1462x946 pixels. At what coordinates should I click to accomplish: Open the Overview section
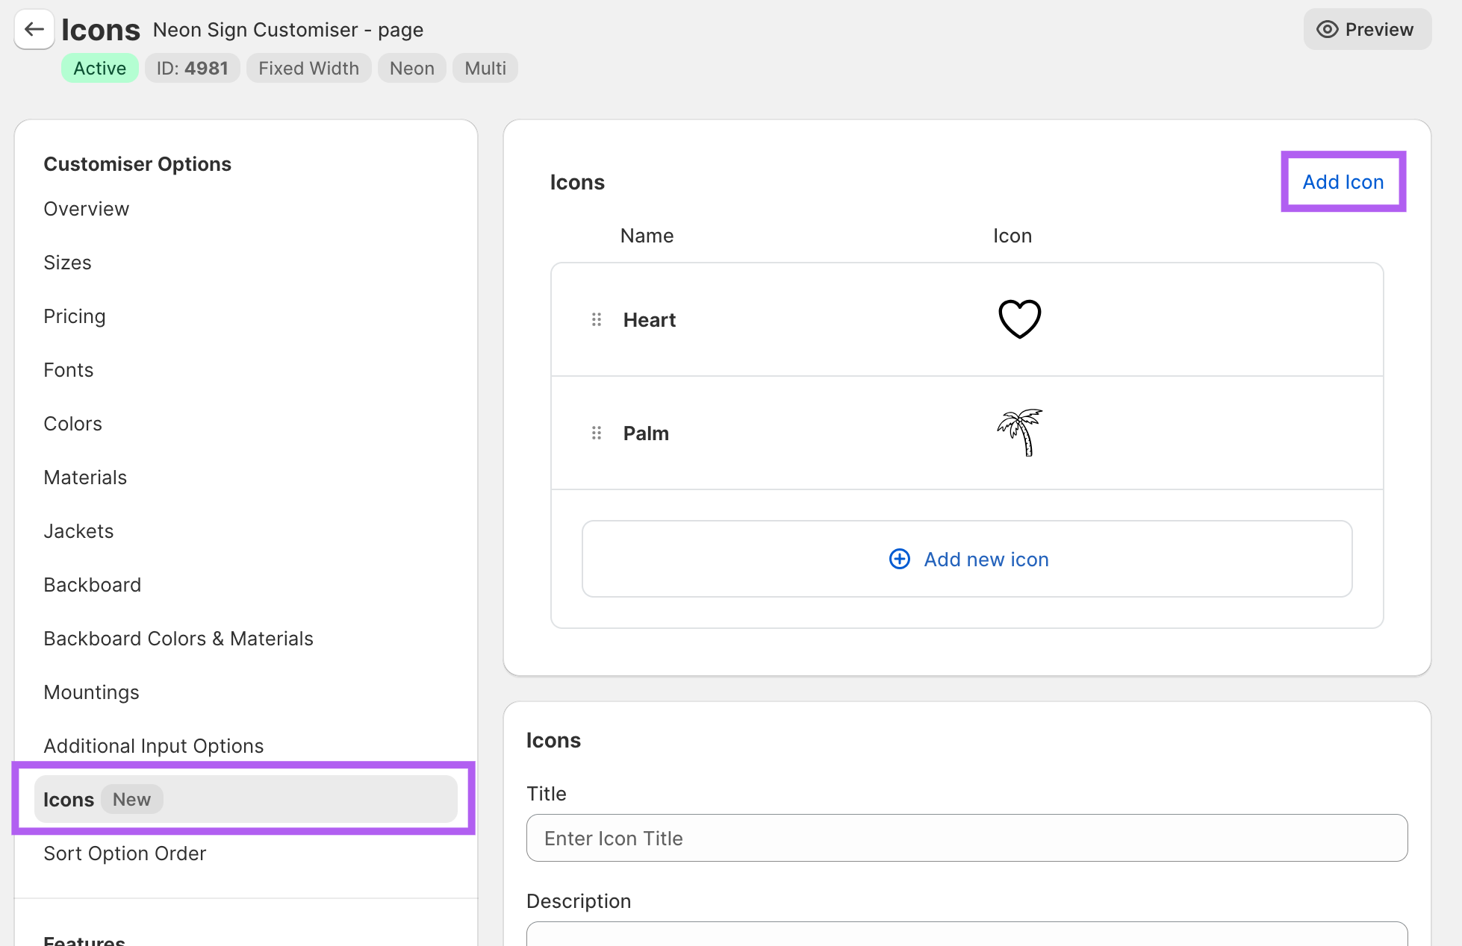point(87,209)
